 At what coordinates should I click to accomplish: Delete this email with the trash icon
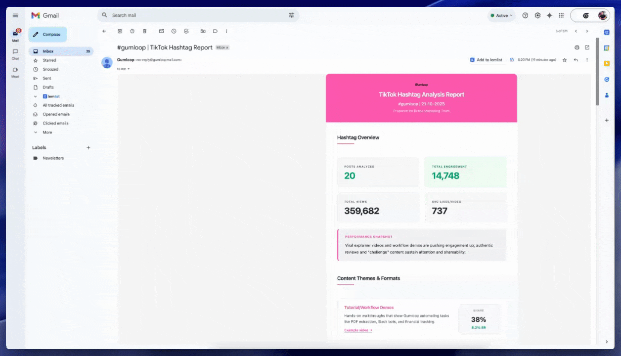click(144, 31)
